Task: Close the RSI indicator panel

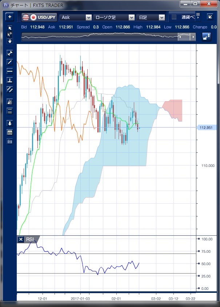Action: click(x=21, y=239)
